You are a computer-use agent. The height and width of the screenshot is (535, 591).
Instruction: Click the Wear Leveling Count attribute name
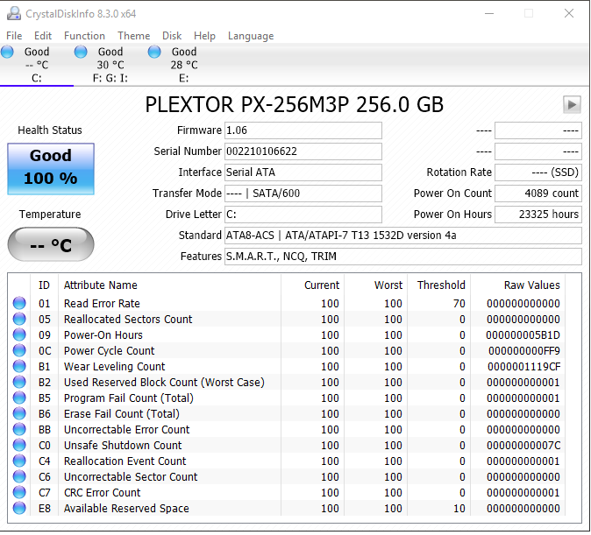point(115,367)
